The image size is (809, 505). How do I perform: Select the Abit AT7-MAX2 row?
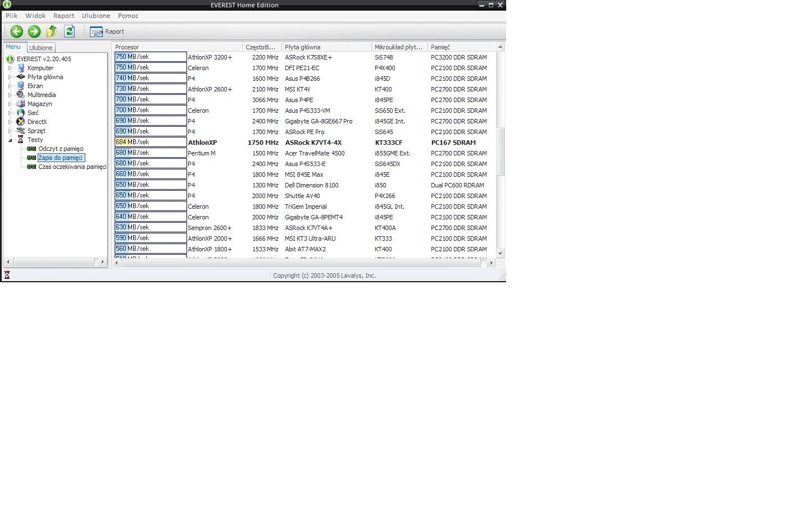(304, 249)
